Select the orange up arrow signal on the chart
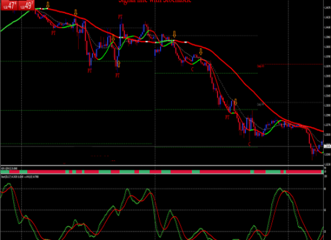This screenshot has height=240, width=331. [x=119, y=64]
